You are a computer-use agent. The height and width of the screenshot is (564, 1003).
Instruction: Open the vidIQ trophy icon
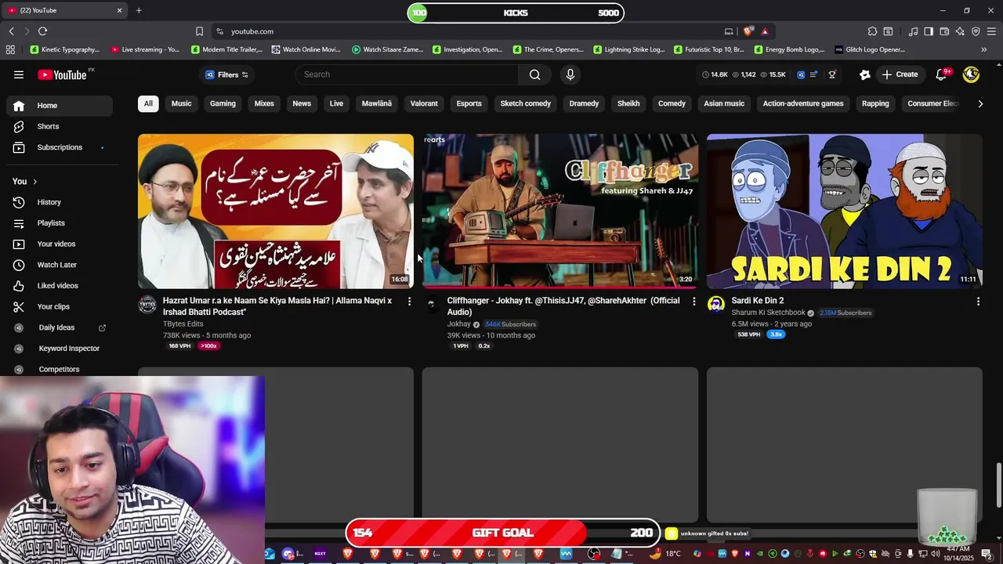(x=832, y=74)
